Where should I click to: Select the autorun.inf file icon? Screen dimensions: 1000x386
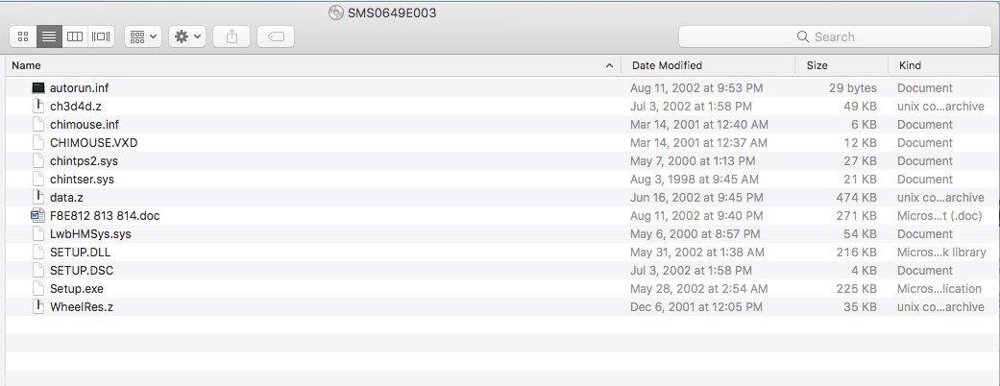tap(38, 88)
